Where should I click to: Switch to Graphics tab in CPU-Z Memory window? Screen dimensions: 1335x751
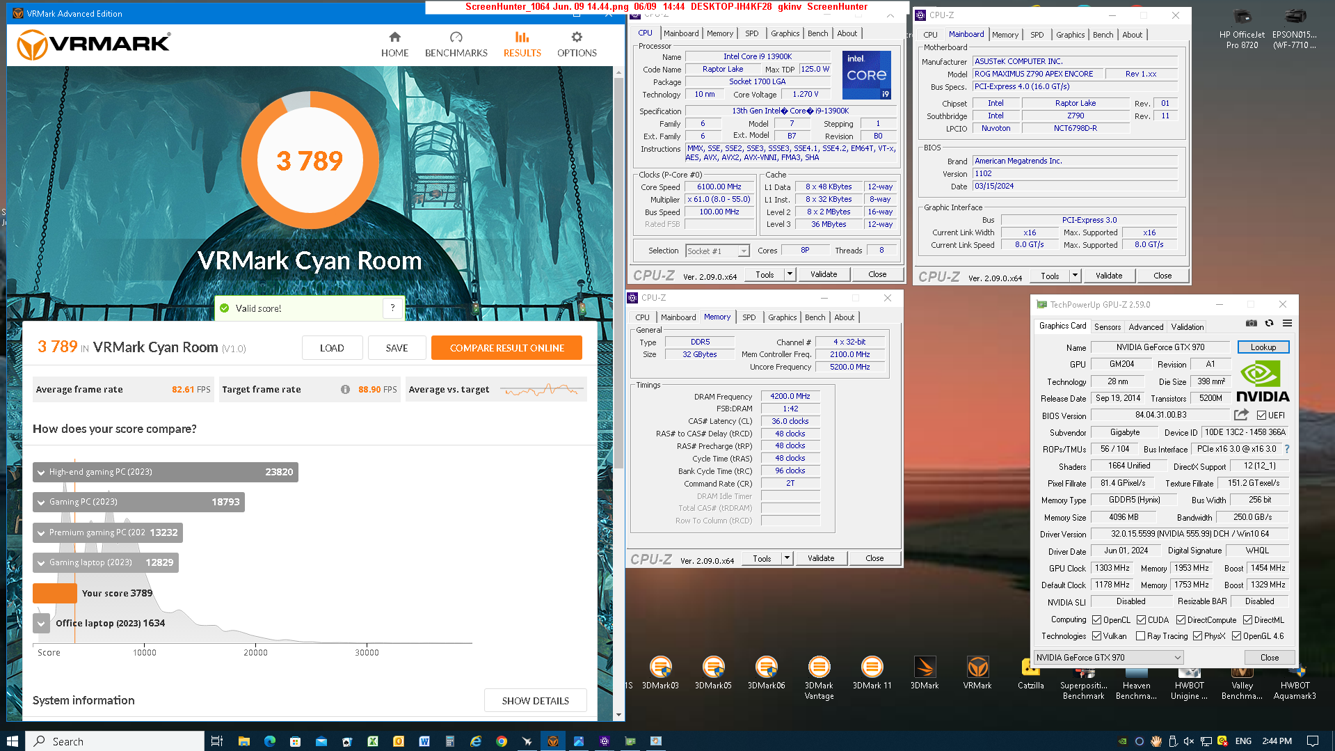[x=783, y=317]
